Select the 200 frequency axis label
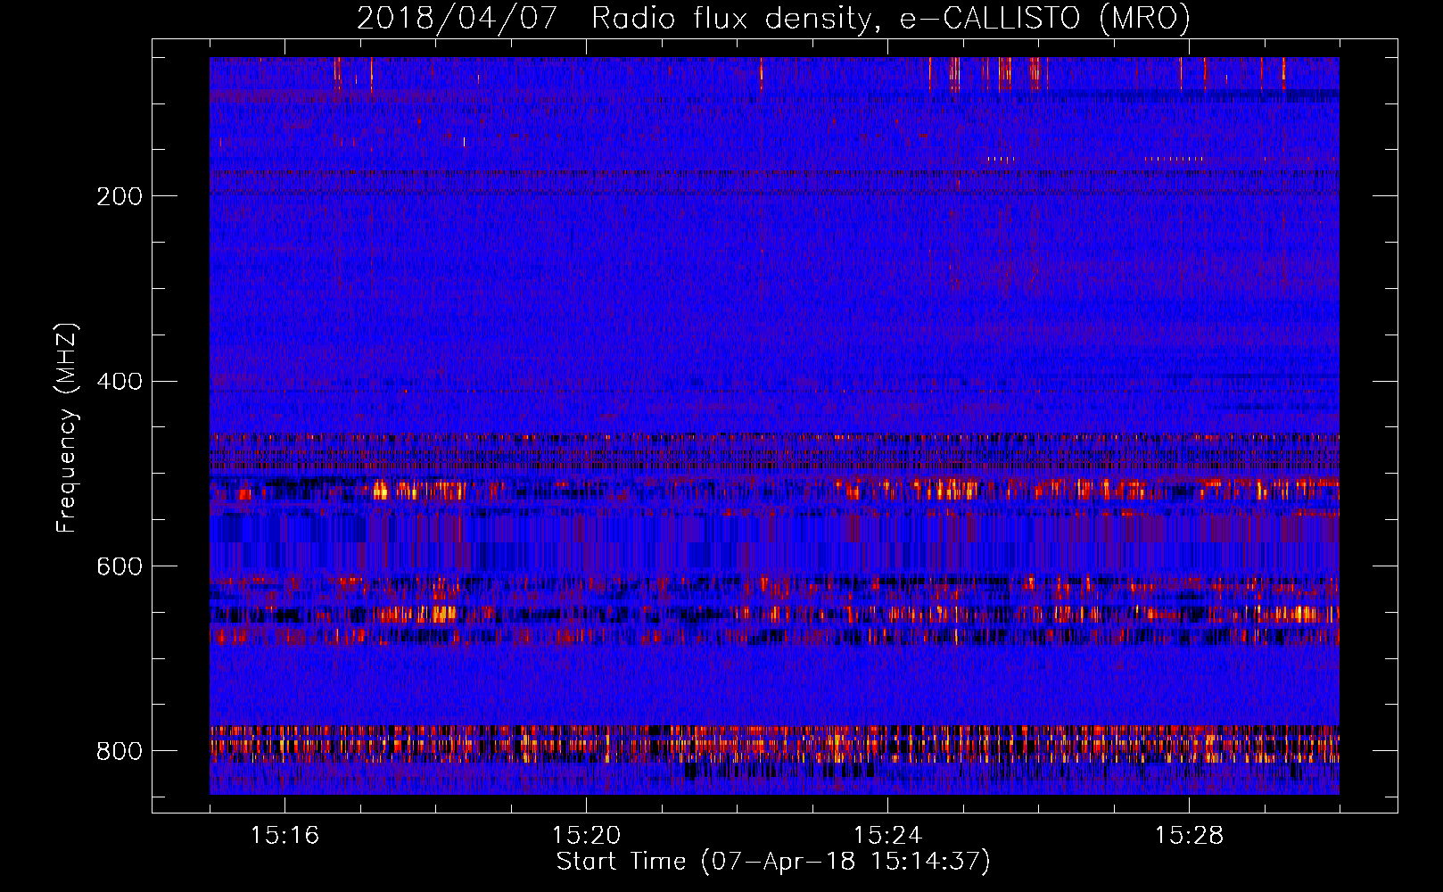This screenshot has height=892, width=1443. click(x=120, y=196)
